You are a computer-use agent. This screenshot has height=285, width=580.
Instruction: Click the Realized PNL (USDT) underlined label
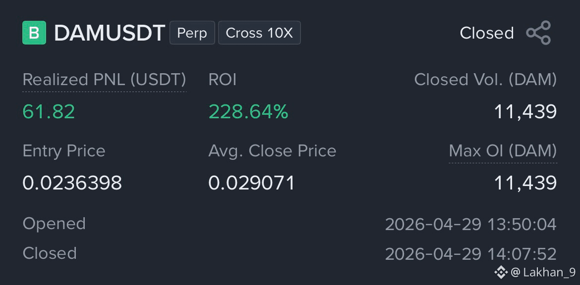(104, 80)
